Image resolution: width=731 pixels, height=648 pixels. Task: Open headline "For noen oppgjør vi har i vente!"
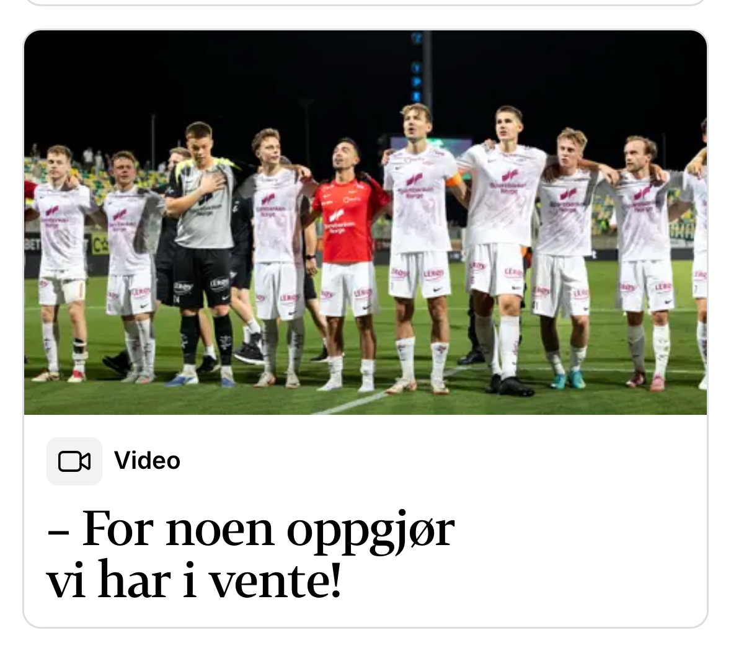251,554
